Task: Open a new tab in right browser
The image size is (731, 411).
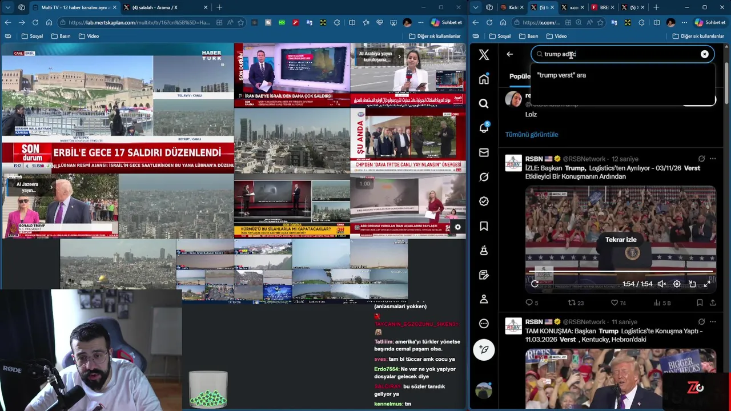Action: click(656, 7)
